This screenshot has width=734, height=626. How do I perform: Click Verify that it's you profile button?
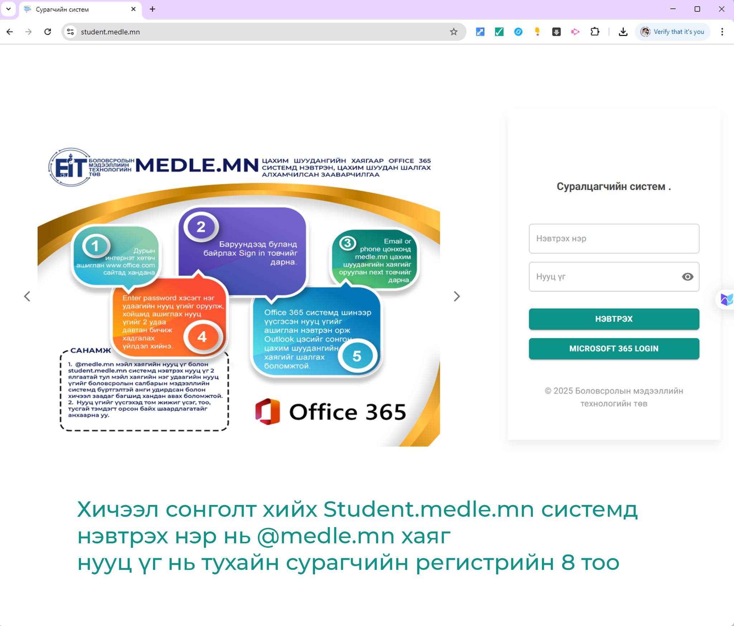pyautogui.click(x=673, y=32)
